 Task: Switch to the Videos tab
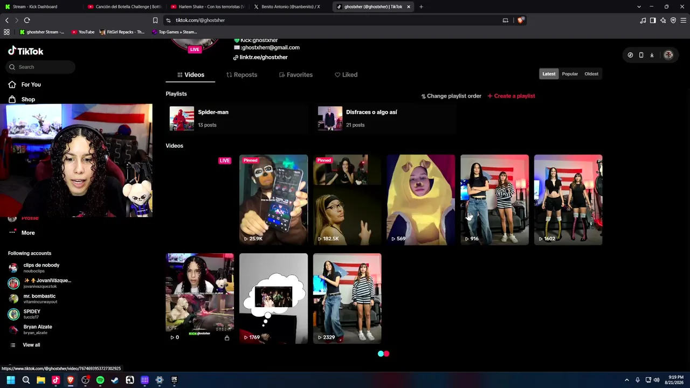[x=191, y=75]
